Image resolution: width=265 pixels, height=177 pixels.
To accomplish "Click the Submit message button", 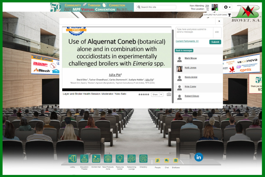I will click(215, 42).
